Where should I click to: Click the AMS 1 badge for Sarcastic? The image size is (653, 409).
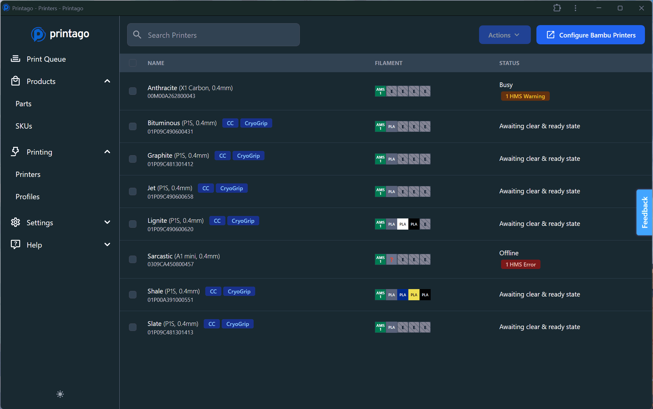[x=380, y=259]
